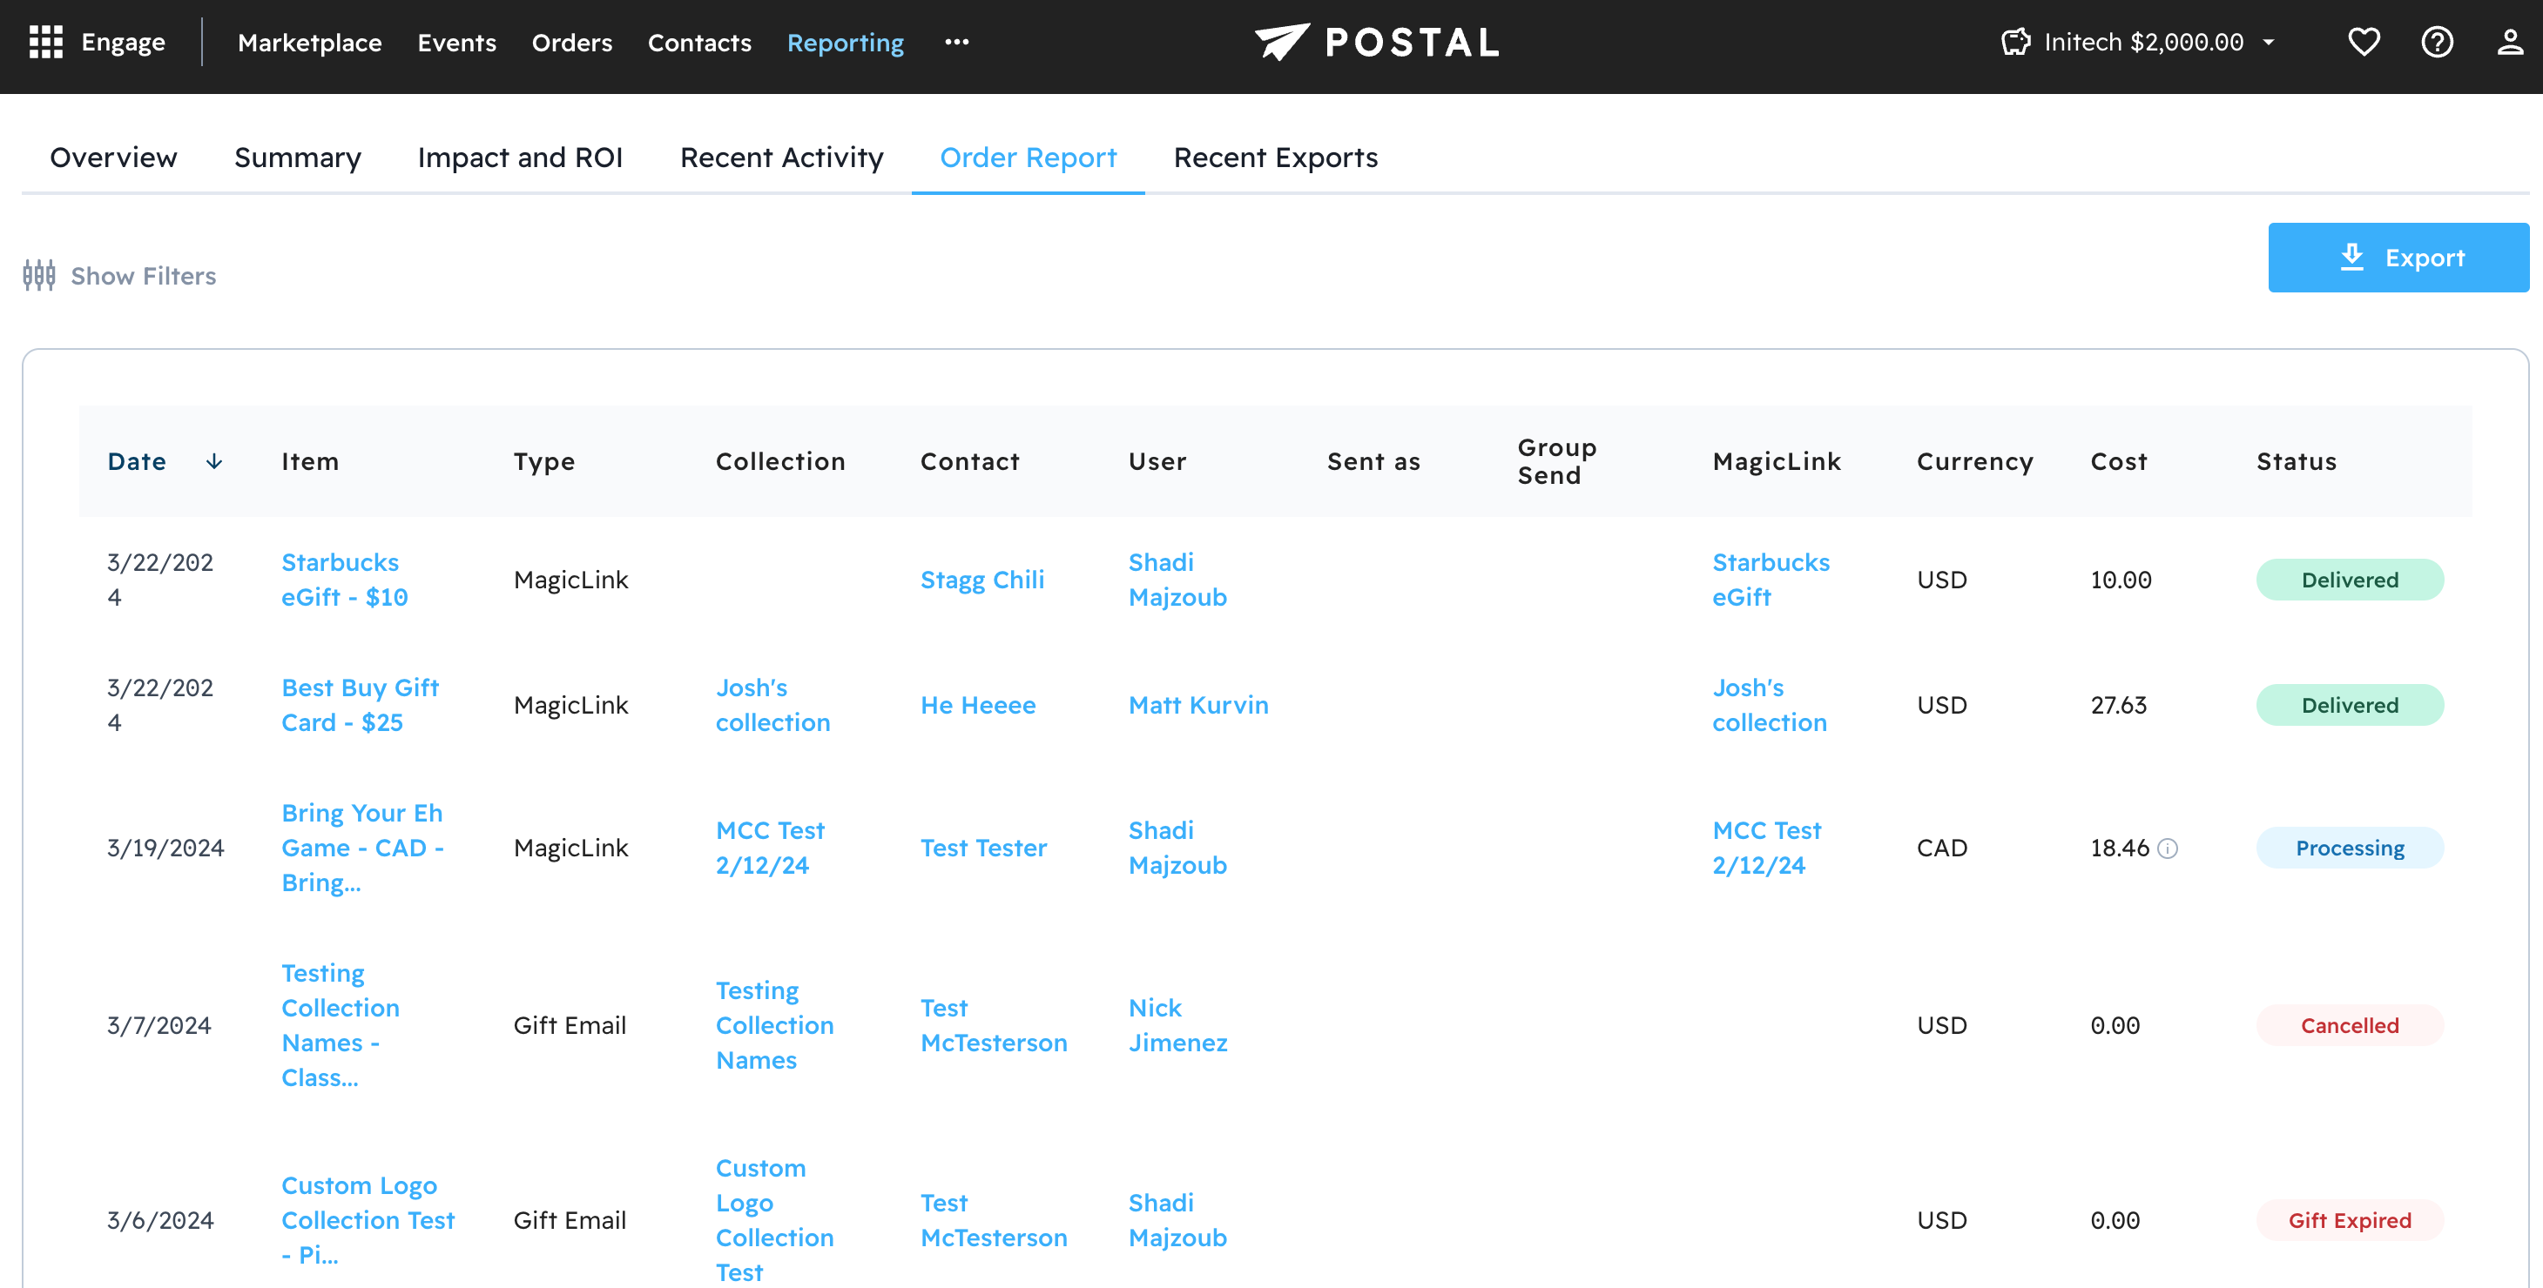Click the heart favorites icon
Screen dimensions: 2543x1288
tap(2364, 43)
